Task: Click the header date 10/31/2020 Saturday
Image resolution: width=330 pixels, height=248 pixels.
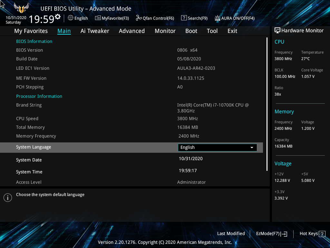Action: click(16, 20)
